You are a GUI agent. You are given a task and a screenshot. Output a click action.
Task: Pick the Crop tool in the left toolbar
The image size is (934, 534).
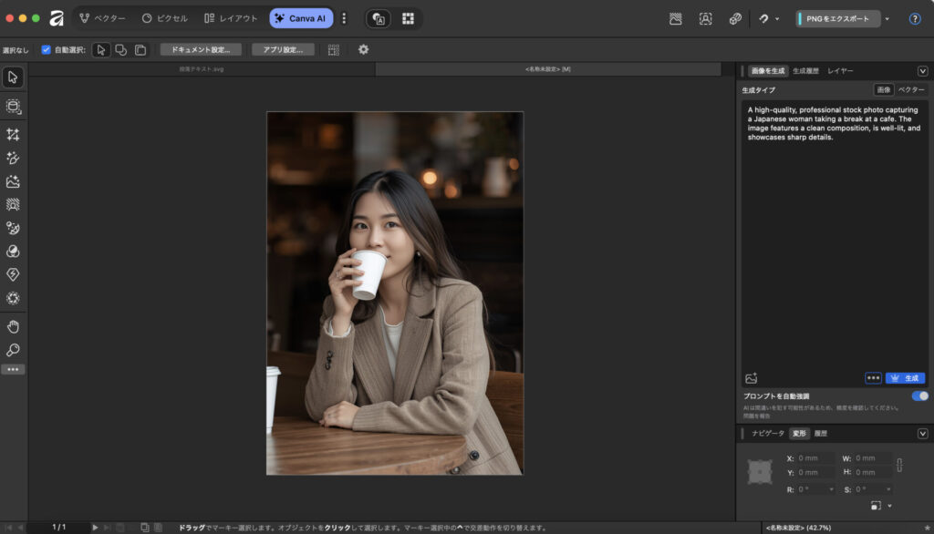pyautogui.click(x=13, y=135)
